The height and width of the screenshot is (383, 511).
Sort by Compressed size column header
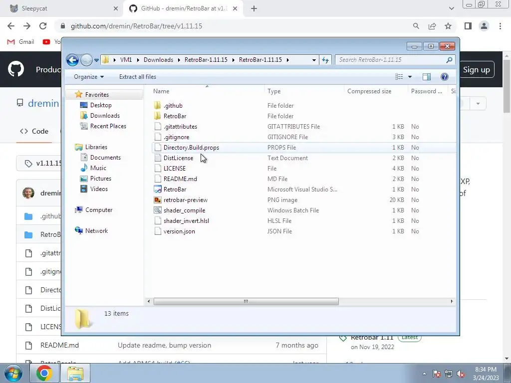point(369,91)
